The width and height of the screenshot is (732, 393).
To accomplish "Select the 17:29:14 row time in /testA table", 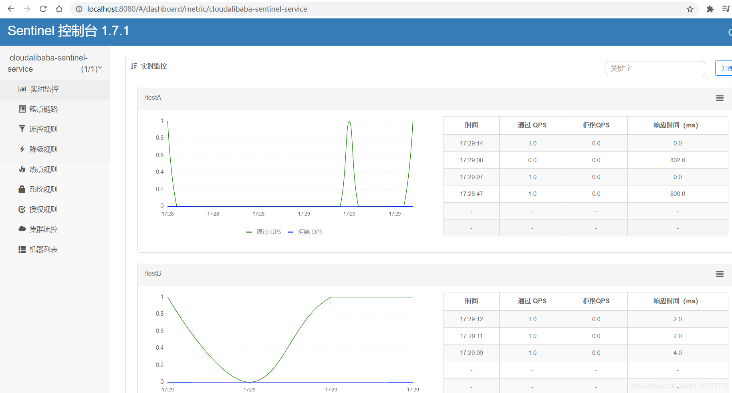I will click(x=471, y=143).
